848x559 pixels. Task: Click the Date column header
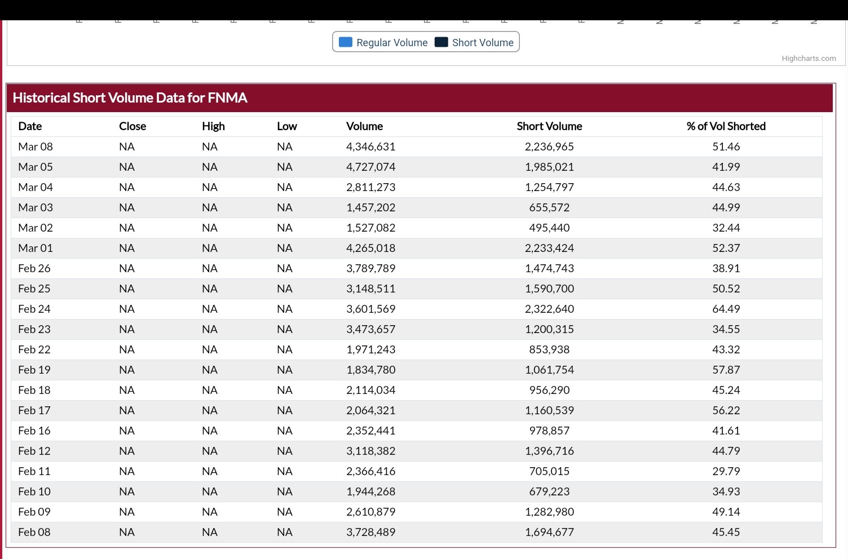click(30, 126)
